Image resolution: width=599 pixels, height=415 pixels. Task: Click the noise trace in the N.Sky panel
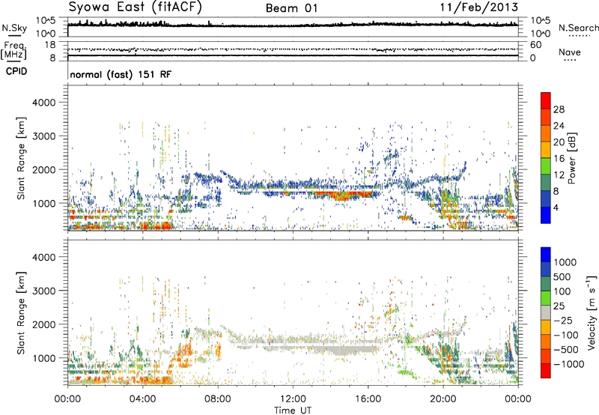(x=293, y=25)
